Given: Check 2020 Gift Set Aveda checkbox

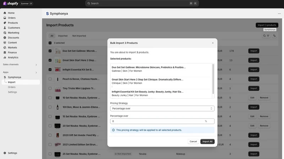Looking at the screenshot, I should click(x=50, y=135).
